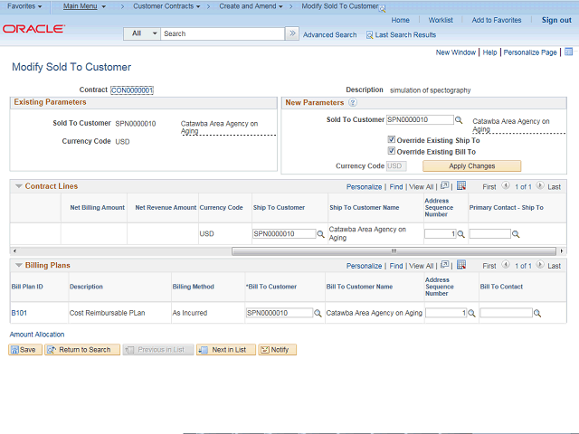This screenshot has width=579, height=434.
Task: Open Advanced Search
Action: [x=329, y=35]
